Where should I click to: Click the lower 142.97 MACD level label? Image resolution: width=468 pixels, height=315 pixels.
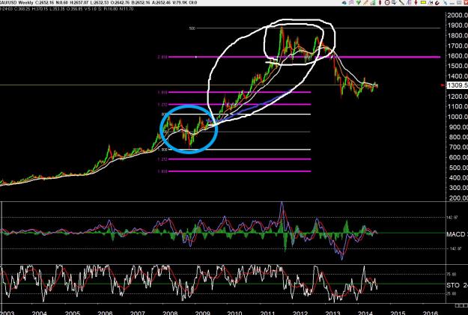[455, 248]
